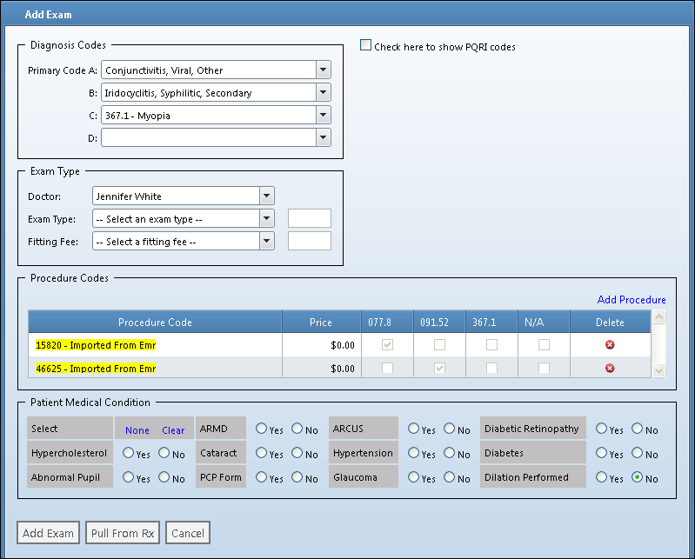Select No for Diabetic Retinopathy
Screen dimensions: 695x559
pos(638,429)
